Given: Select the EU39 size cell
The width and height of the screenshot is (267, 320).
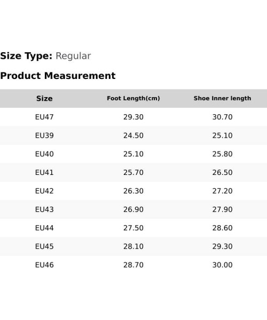Looking at the screenshot, I should pos(44,135).
